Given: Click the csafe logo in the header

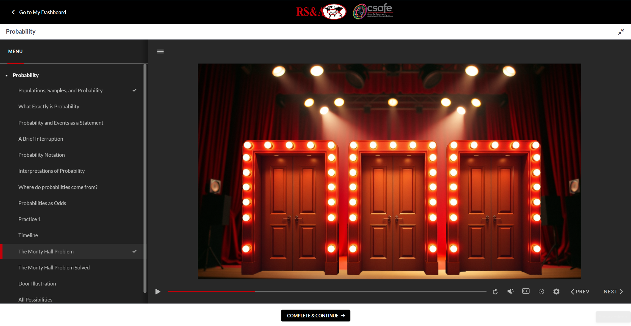Looking at the screenshot, I should pyautogui.click(x=373, y=12).
